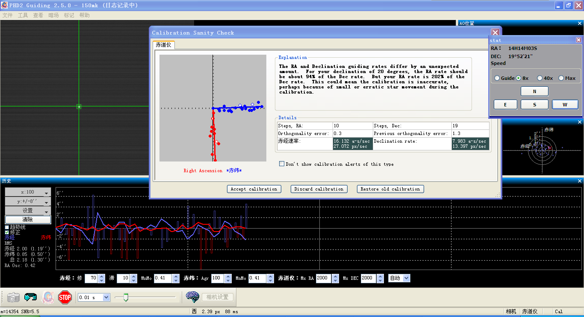Image resolution: width=584 pixels, height=317 pixels.
Task: Open the 暗场 menu
Action: pos(53,15)
